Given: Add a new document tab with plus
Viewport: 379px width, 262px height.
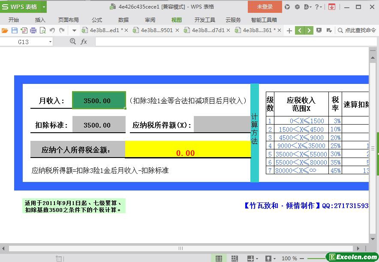Looking at the screenshot, I should tap(289, 30).
